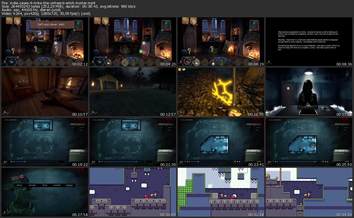
Task: Open the story text thumbnail at 00:08:36
Action: coord(310,42)
